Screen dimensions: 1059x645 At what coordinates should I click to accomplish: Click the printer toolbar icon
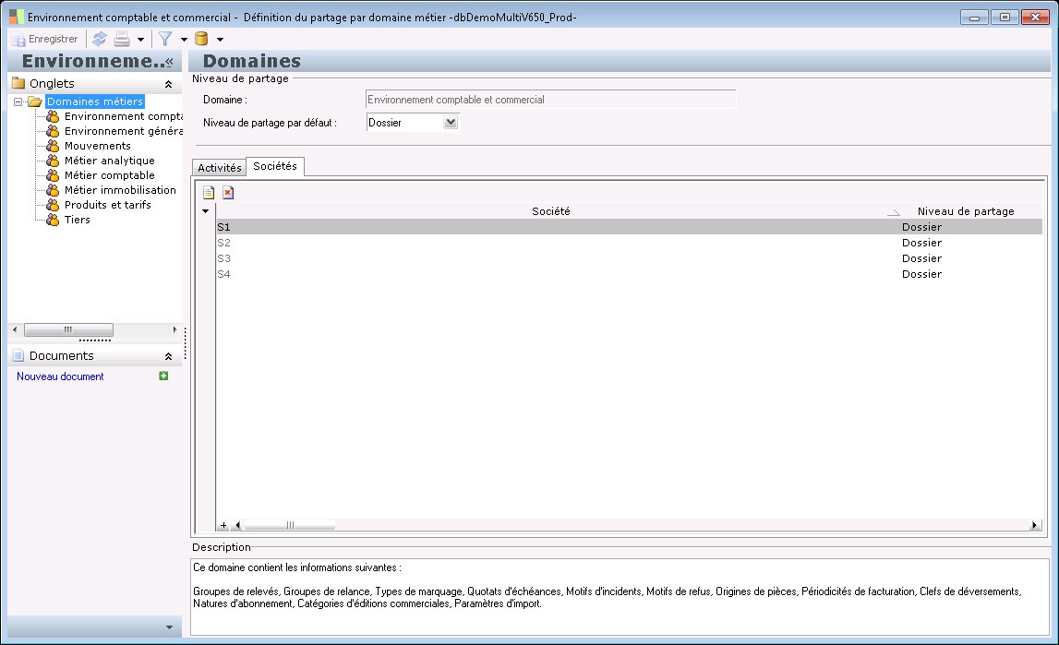click(122, 39)
